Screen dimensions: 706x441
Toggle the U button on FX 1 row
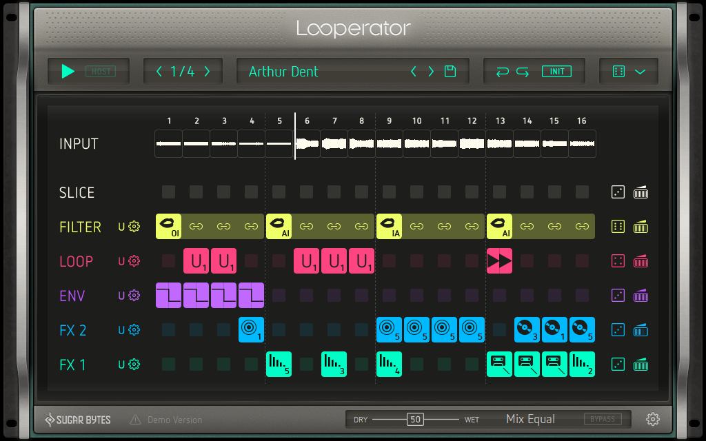point(121,365)
